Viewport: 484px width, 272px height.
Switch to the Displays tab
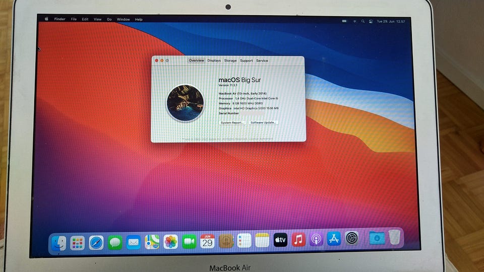click(x=214, y=60)
